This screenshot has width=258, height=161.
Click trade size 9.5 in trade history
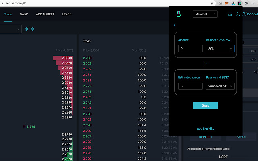click(144, 97)
